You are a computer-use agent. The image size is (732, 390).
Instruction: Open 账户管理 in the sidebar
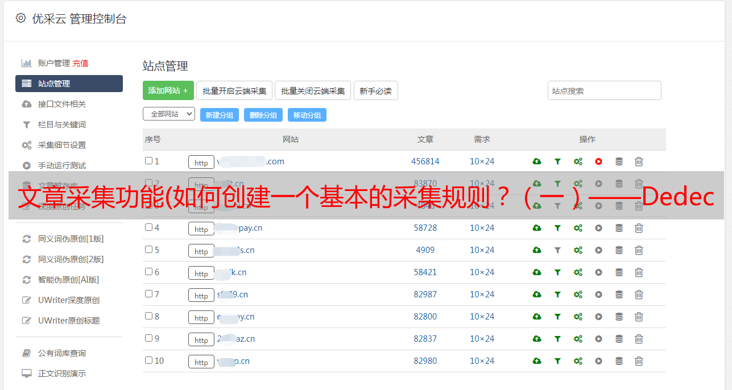point(54,63)
